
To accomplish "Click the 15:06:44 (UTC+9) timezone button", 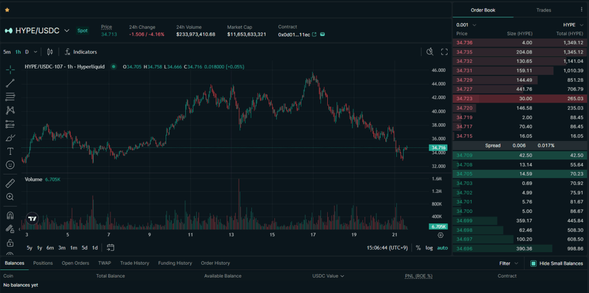I will (x=388, y=248).
